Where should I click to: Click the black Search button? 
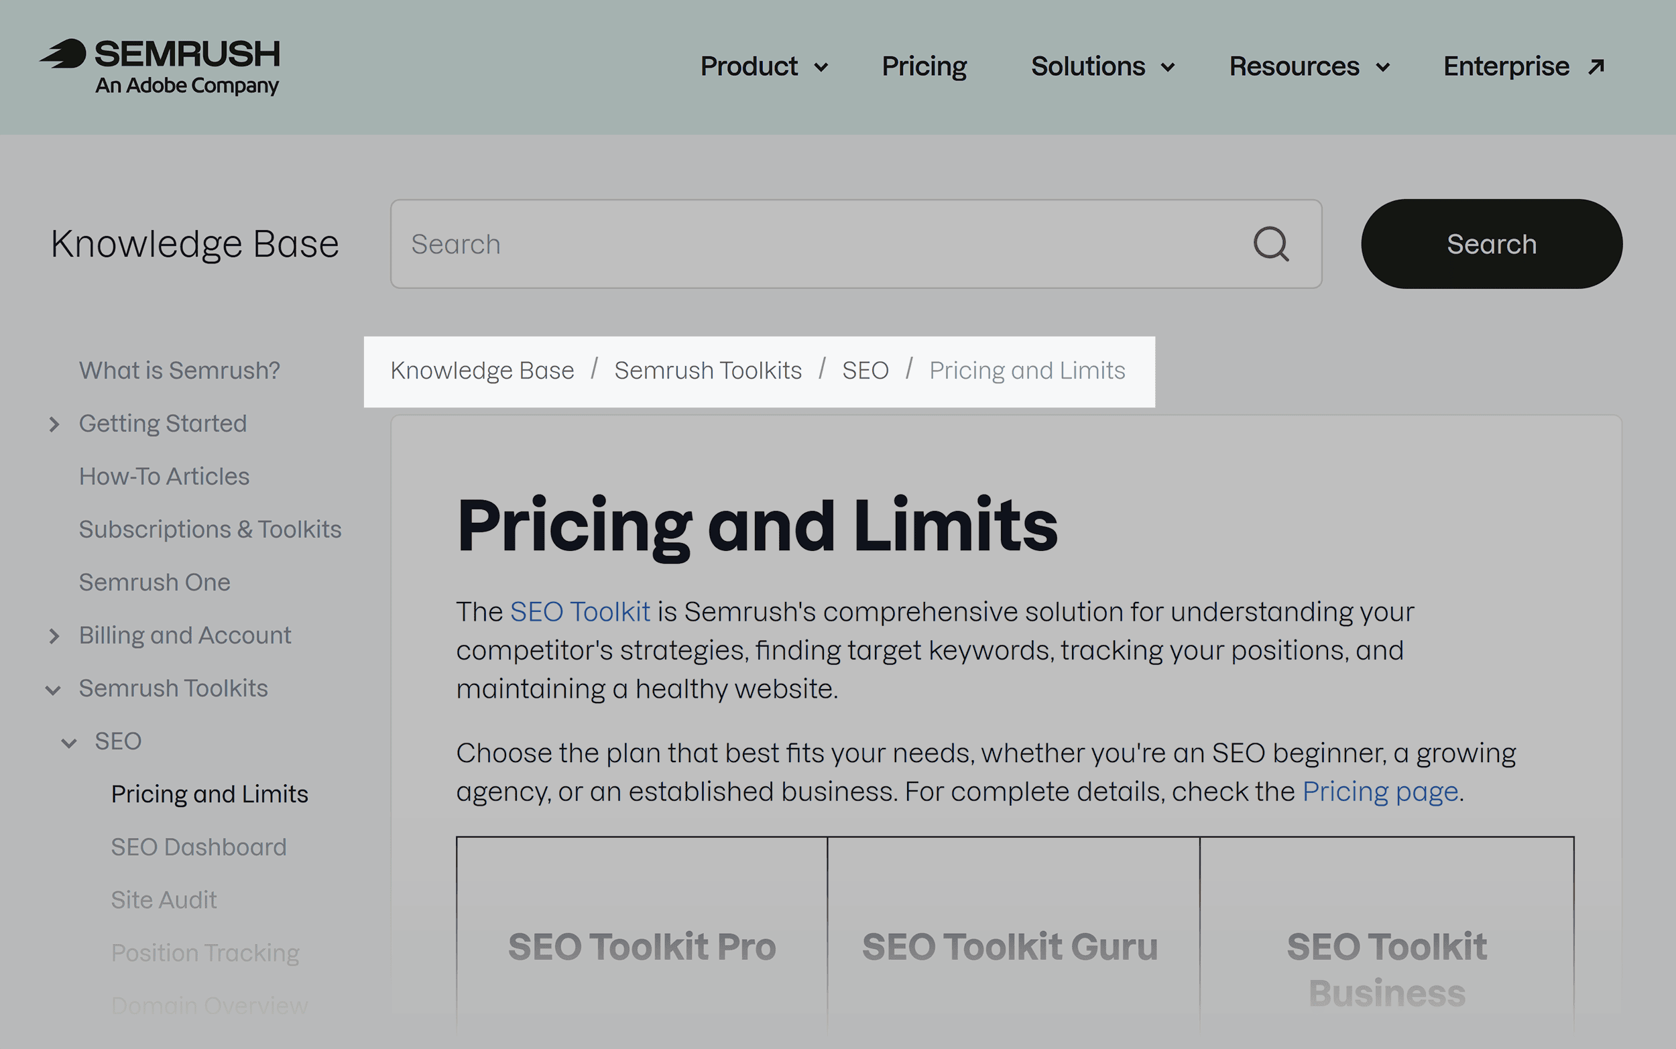point(1492,244)
